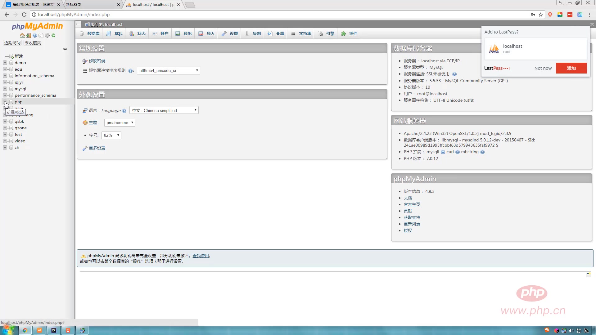Click the green reload icon in the sidebar
The width and height of the screenshot is (596, 335).
(x=53, y=36)
